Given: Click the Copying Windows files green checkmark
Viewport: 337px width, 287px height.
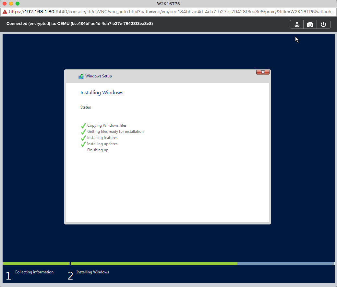Looking at the screenshot, I should 83,126.
